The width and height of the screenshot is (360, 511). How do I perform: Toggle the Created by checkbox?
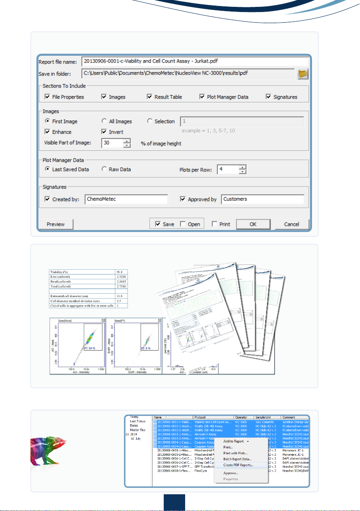[x=47, y=199]
